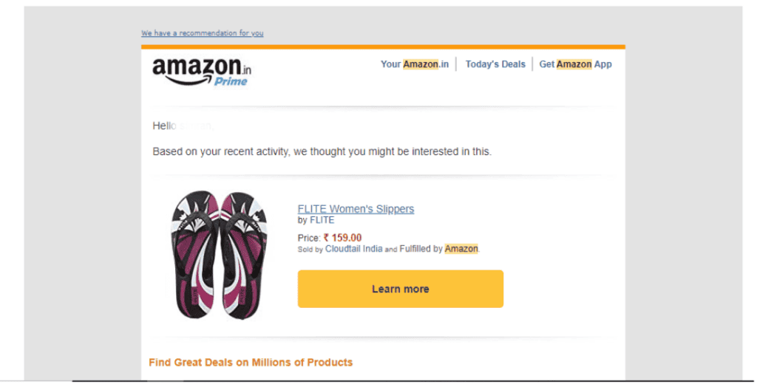Click the right slipper in the product photo
Screen dimensions: 757x384
click(243, 255)
